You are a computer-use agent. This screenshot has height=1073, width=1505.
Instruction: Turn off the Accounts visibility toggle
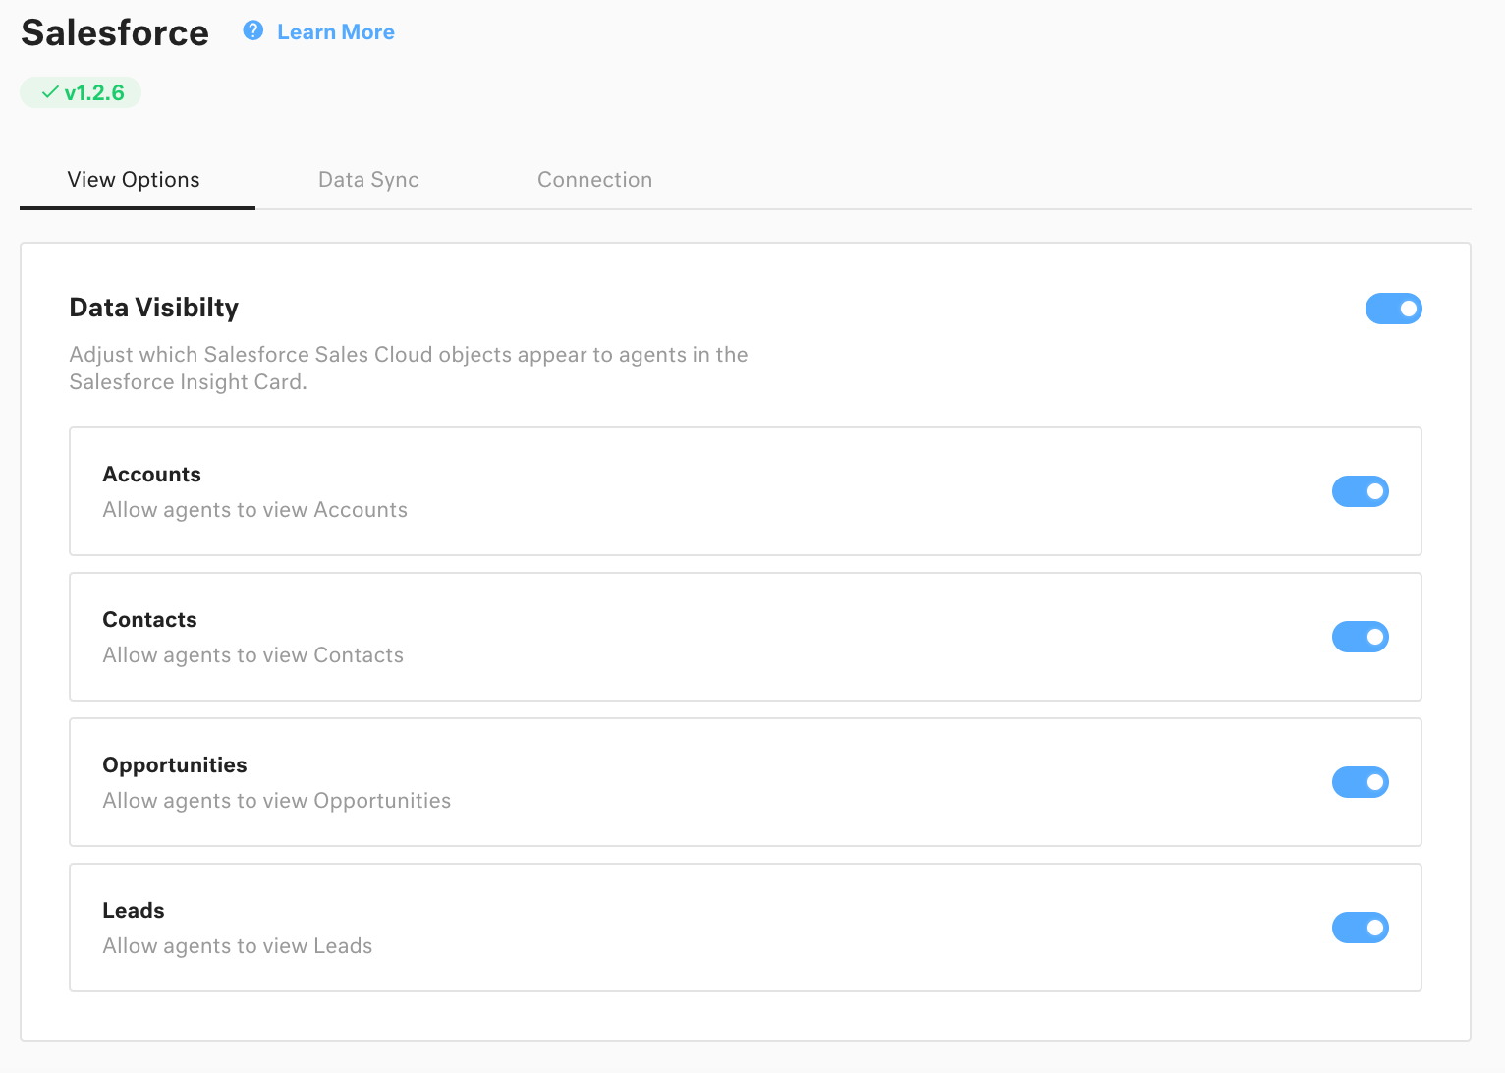(1361, 491)
